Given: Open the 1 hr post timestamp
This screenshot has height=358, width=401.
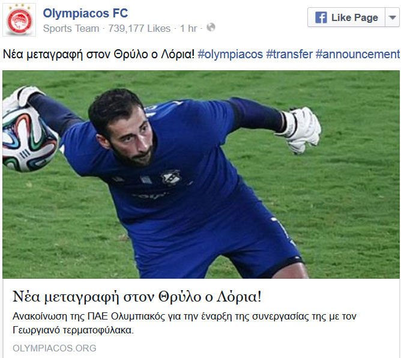Looking at the screenshot, I should coord(188,28).
